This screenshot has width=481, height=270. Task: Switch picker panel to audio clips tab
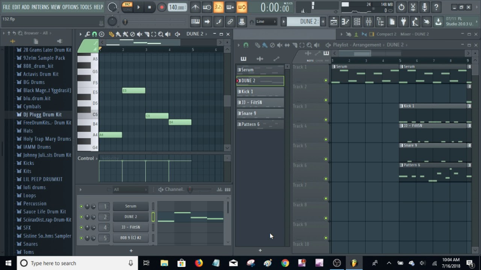tap(260, 59)
